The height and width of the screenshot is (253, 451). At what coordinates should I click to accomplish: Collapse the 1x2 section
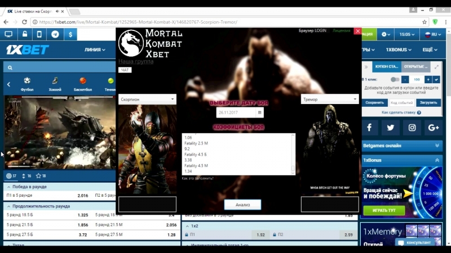point(187,226)
